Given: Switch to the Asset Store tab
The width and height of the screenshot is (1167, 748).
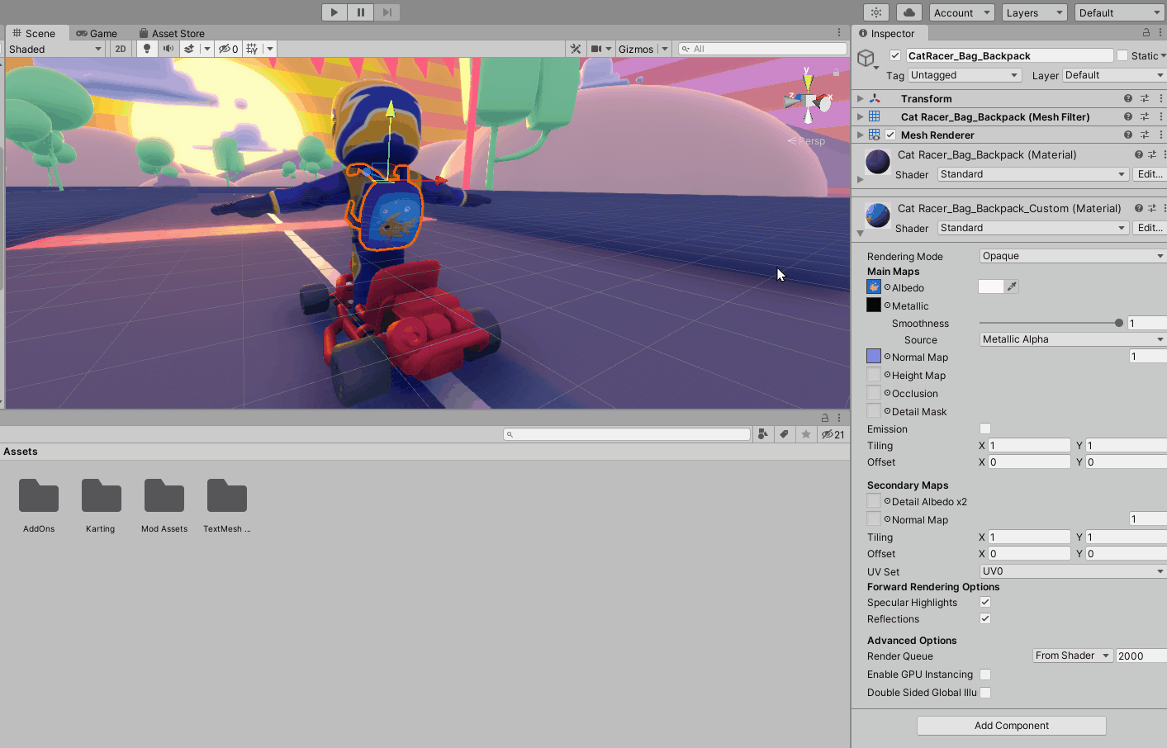Looking at the screenshot, I should click(172, 33).
